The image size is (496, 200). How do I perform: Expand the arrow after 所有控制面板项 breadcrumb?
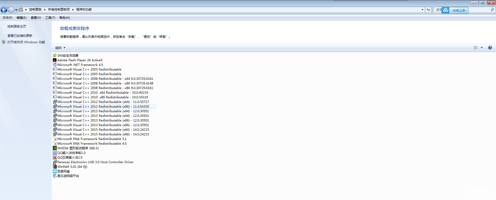(x=73, y=10)
